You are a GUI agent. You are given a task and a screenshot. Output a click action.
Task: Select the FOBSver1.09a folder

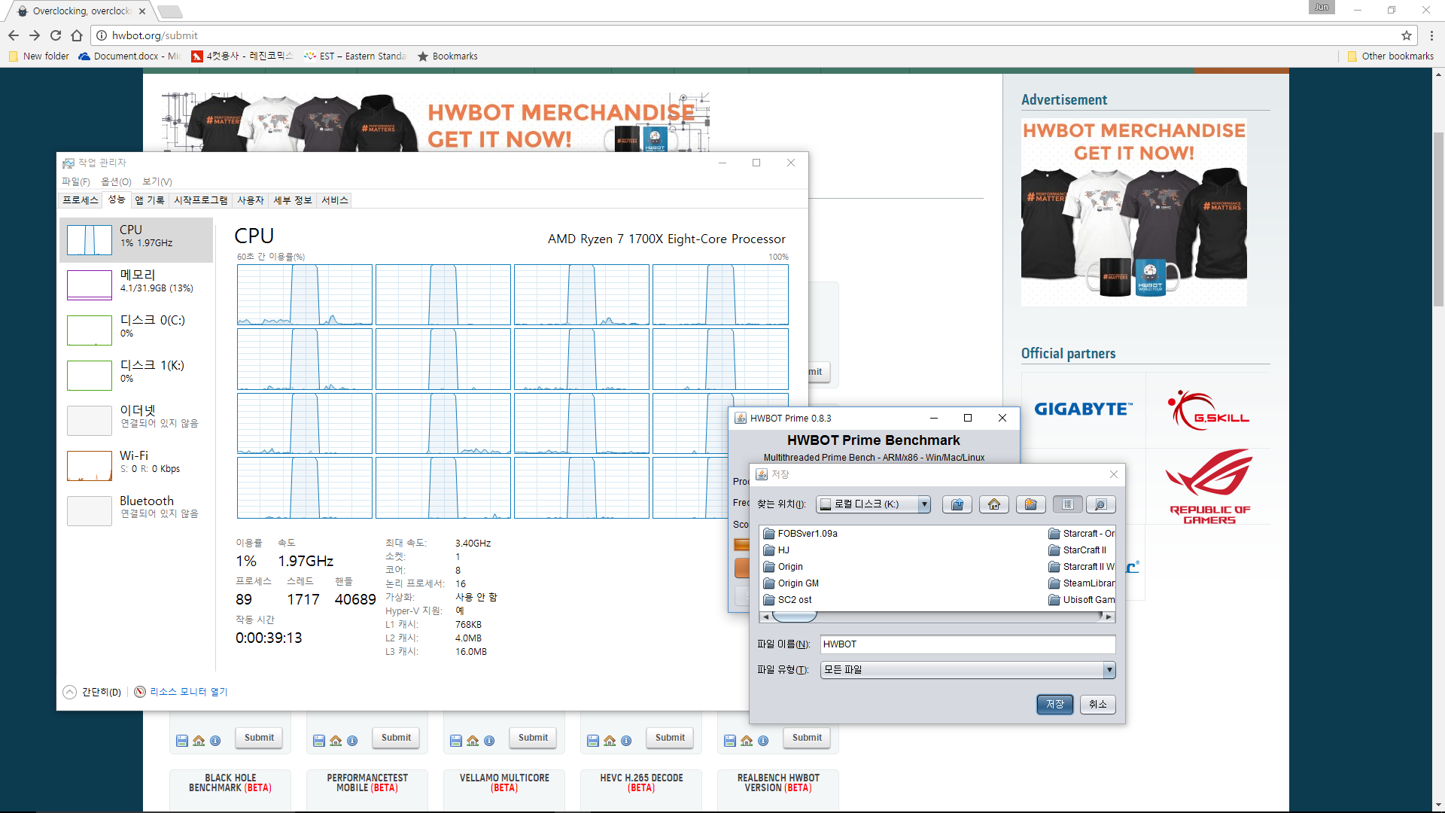pos(801,534)
